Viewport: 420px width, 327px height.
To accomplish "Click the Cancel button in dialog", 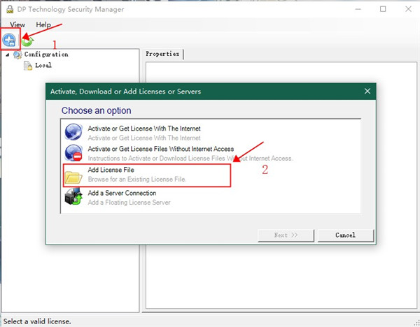I will (x=346, y=235).
